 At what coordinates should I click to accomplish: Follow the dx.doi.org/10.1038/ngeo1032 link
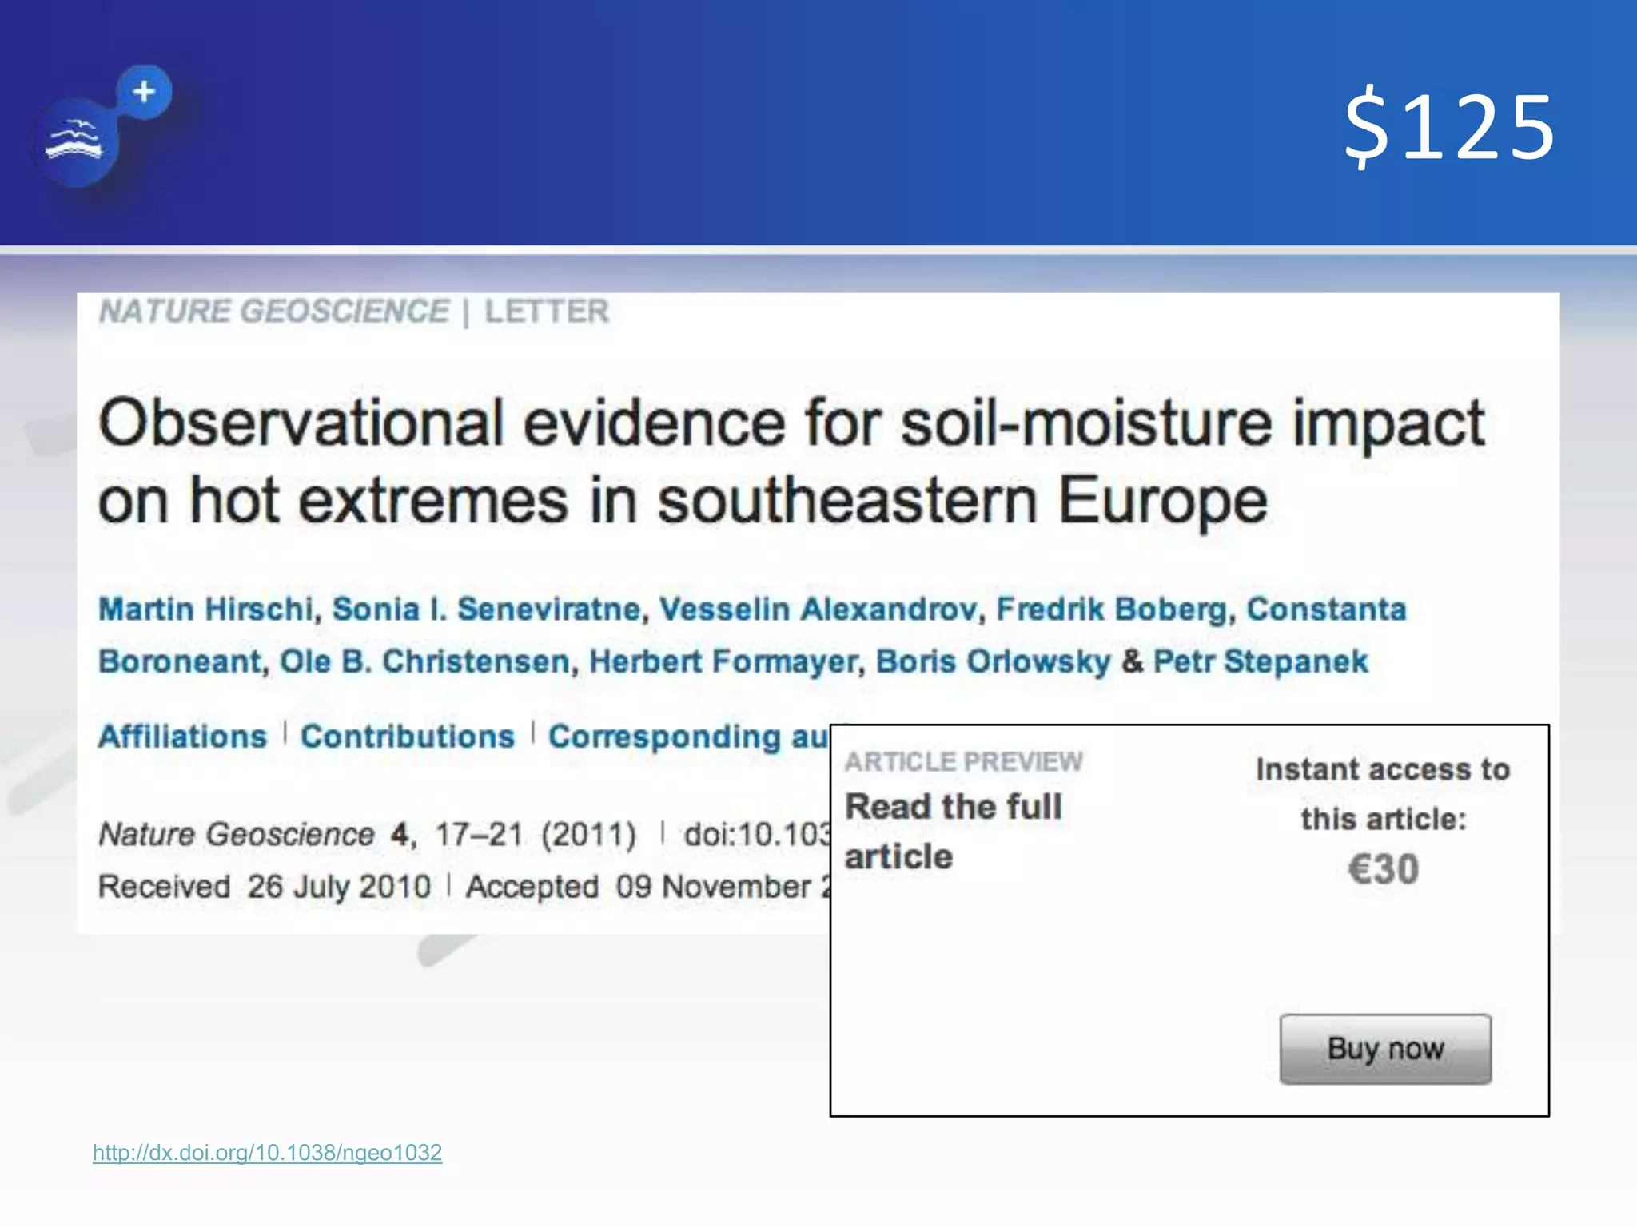point(267,1153)
